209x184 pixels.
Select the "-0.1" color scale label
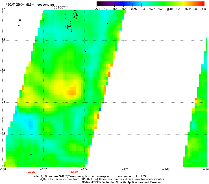point(177,9)
